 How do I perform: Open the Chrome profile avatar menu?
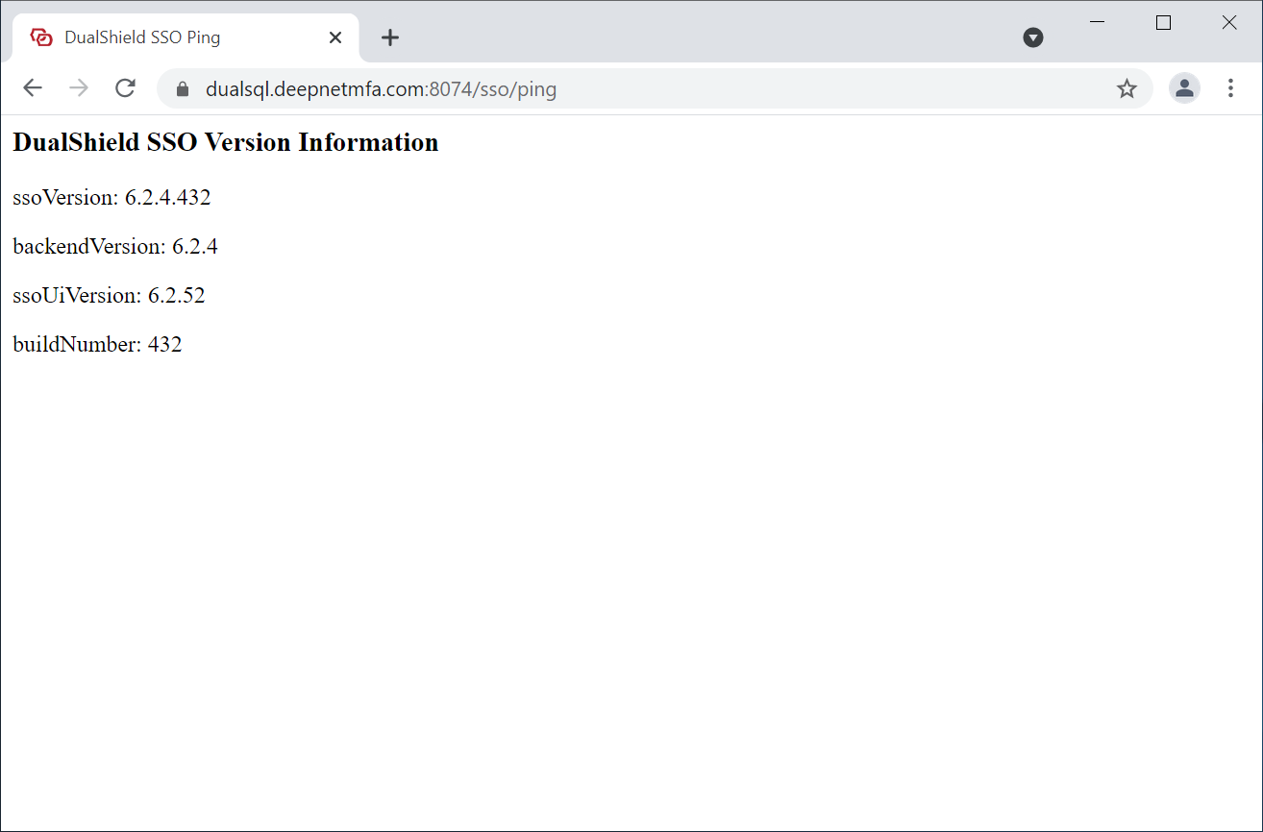1184,88
